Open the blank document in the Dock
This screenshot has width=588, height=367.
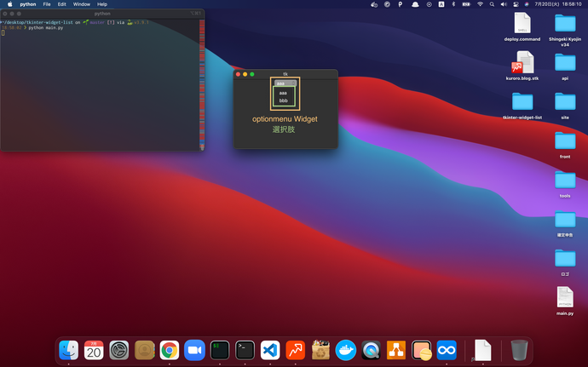point(482,350)
